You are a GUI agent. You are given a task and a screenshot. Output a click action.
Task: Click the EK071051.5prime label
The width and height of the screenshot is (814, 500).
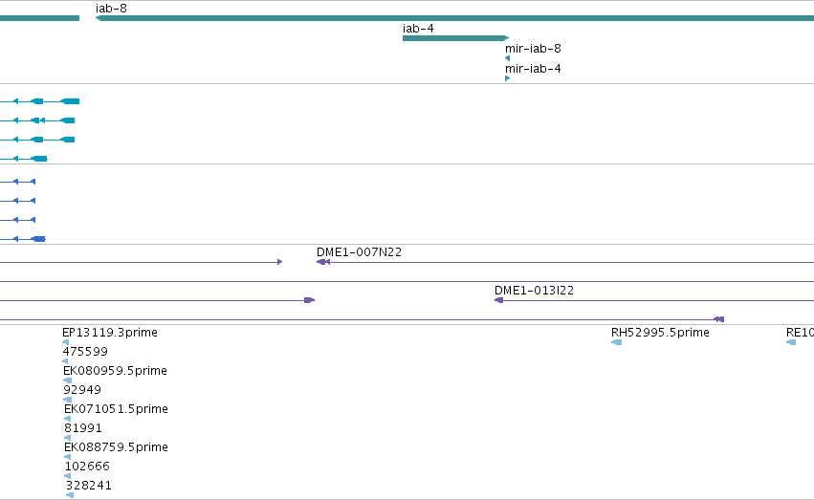click(x=116, y=409)
